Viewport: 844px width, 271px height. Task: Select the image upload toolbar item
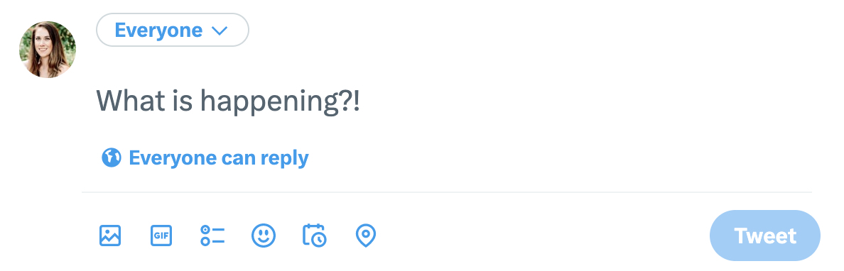tap(110, 236)
